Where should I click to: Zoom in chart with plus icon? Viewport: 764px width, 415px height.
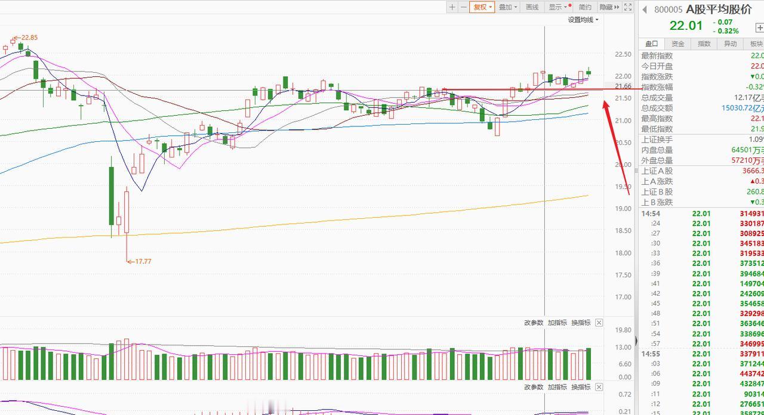tap(452, 7)
